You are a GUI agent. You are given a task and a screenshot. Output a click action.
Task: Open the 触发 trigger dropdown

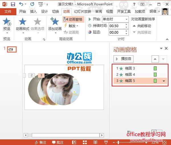pyautogui.click(x=72, y=26)
